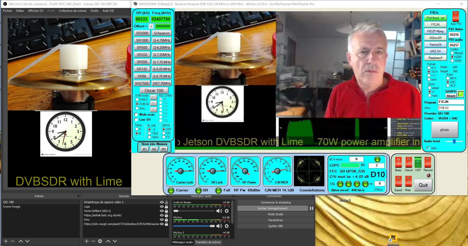Screen dimensions: 468x246
Task: Click the PID Video field 00256
Action: tap(454, 35)
